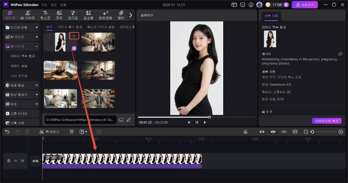
Task: Add a marker with the marker icon
Action: (71, 132)
